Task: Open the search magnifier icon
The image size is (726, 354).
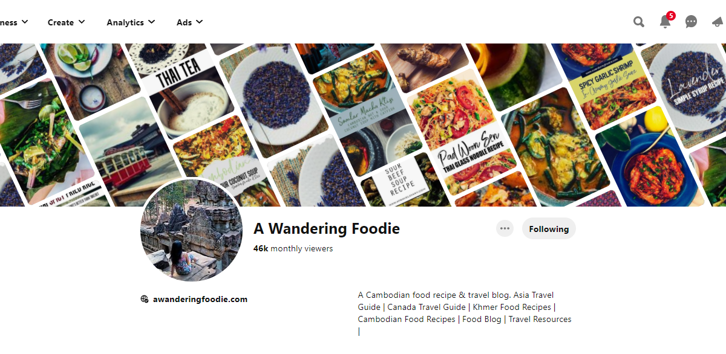Action: [x=639, y=22]
